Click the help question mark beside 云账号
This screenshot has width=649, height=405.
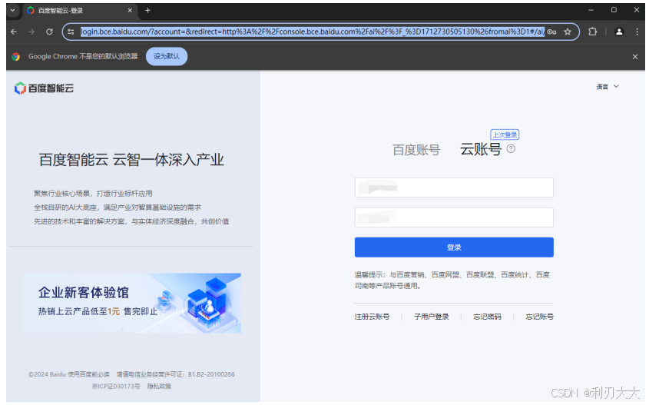(512, 148)
